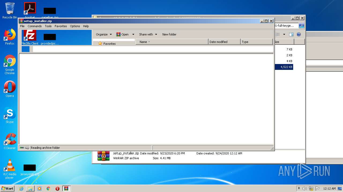This screenshot has width=343, height=192.
Task: Toggle the preview pane in Explorer
Action: tap(291, 34)
